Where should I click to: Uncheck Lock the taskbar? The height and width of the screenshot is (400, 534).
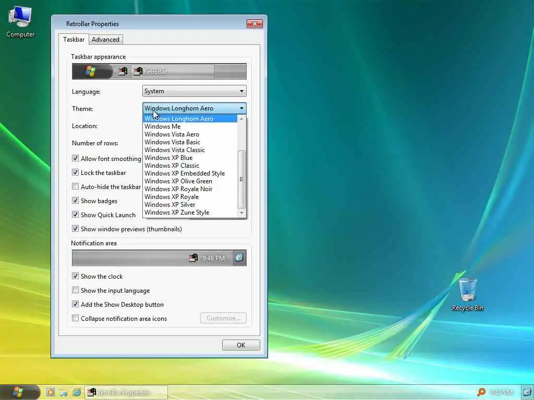75,172
